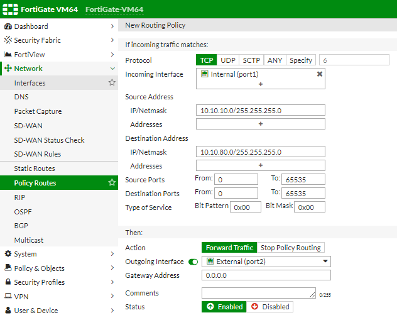This screenshot has height=320, width=397.
Task: Open Static Routes page
Action: [x=35, y=168]
